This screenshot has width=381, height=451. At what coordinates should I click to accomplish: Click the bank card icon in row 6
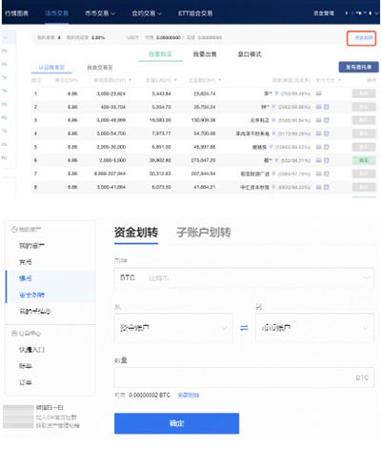[x=319, y=160]
